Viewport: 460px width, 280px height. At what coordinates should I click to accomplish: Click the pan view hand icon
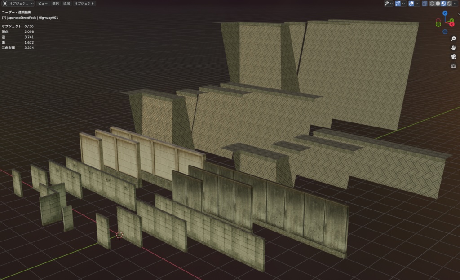453,48
